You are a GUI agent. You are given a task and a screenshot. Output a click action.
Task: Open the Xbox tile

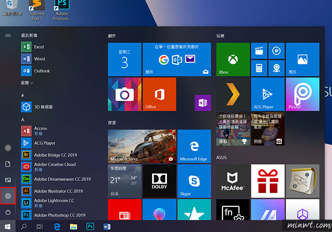(233, 59)
